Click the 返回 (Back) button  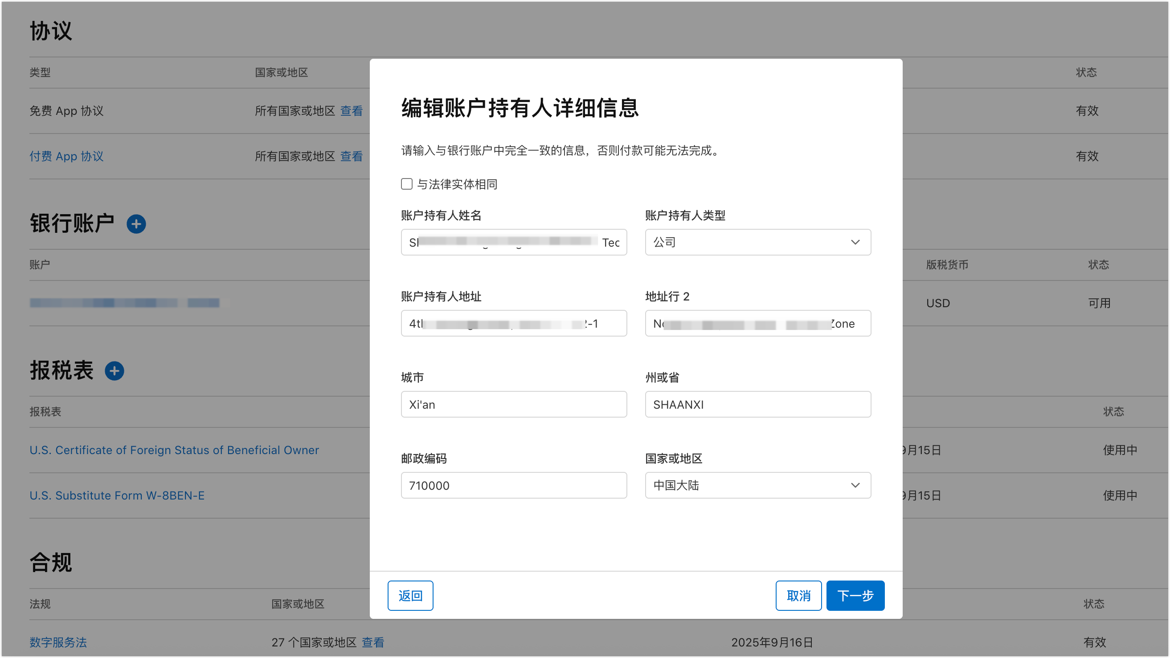pos(410,595)
